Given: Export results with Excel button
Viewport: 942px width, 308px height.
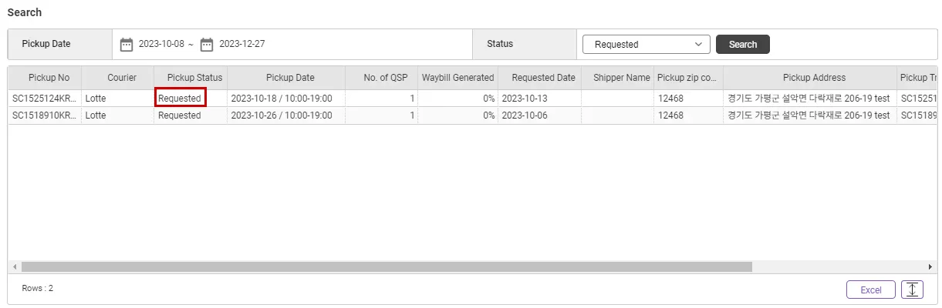Looking at the screenshot, I should pos(870,290).
